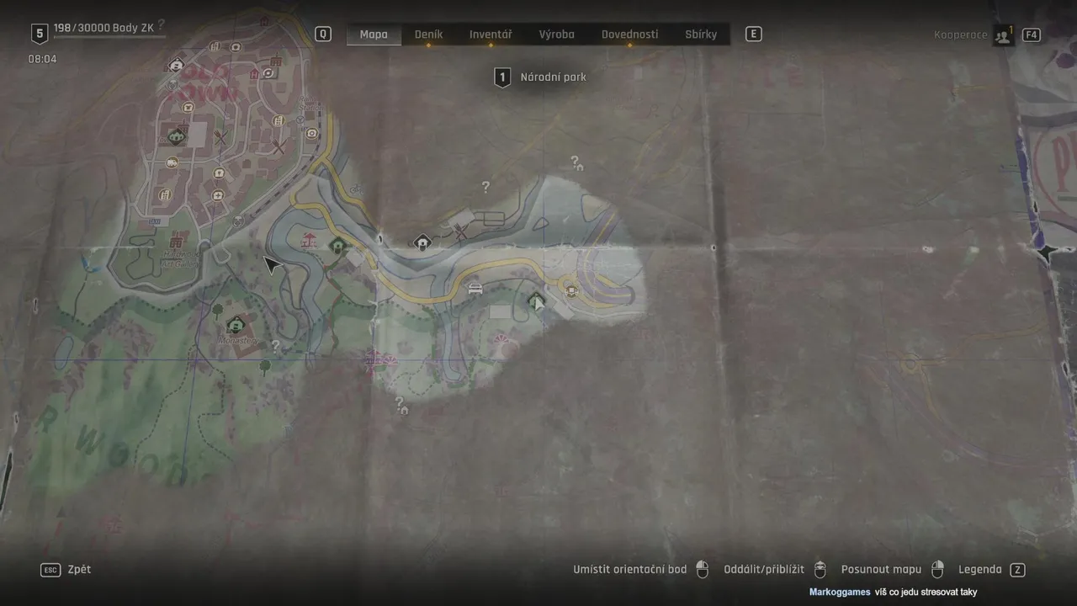This screenshot has width=1077, height=606.
Task: Select the green house marker beside red pavilion
Action: click(337, 247)
